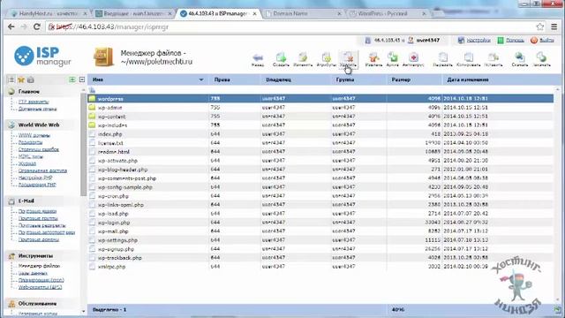Select the xmlrpc.php file row
The width and height of the screenshot is (565, 318).
pyautogui.click(x=320, y=267)
